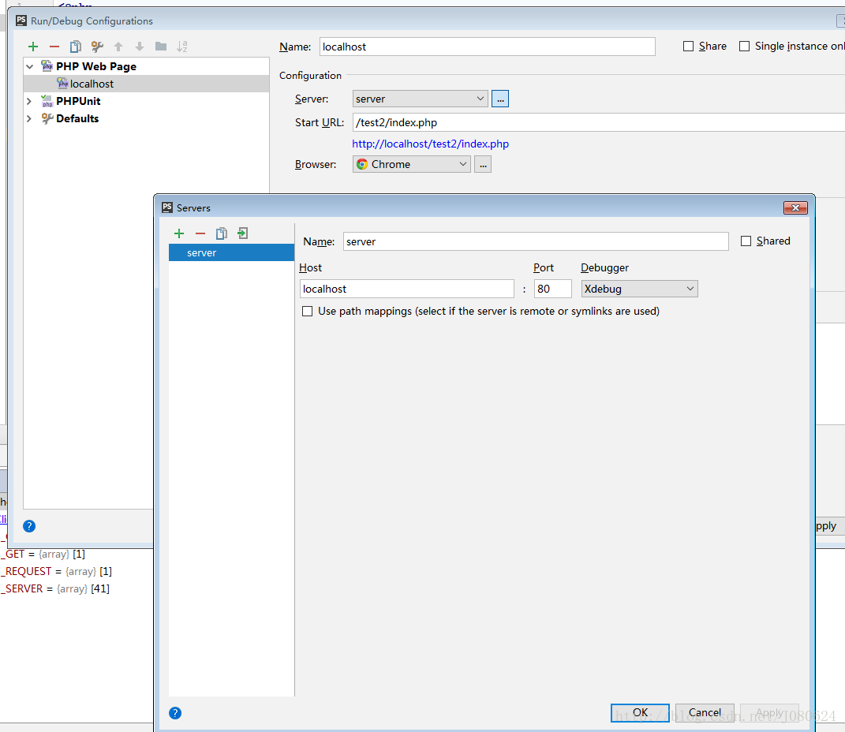Open help in Servers dialog
Viewport: 845px width, 732px height.
[x=175, y=713]
